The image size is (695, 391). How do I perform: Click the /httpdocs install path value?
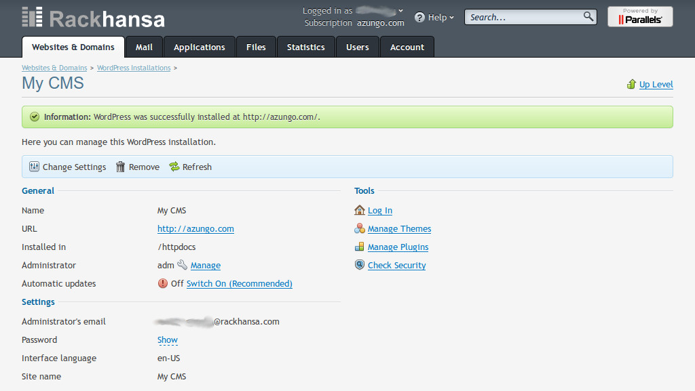tap(176, 247)
